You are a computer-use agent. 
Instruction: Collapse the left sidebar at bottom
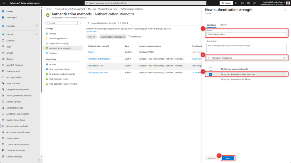click(39, 160)
